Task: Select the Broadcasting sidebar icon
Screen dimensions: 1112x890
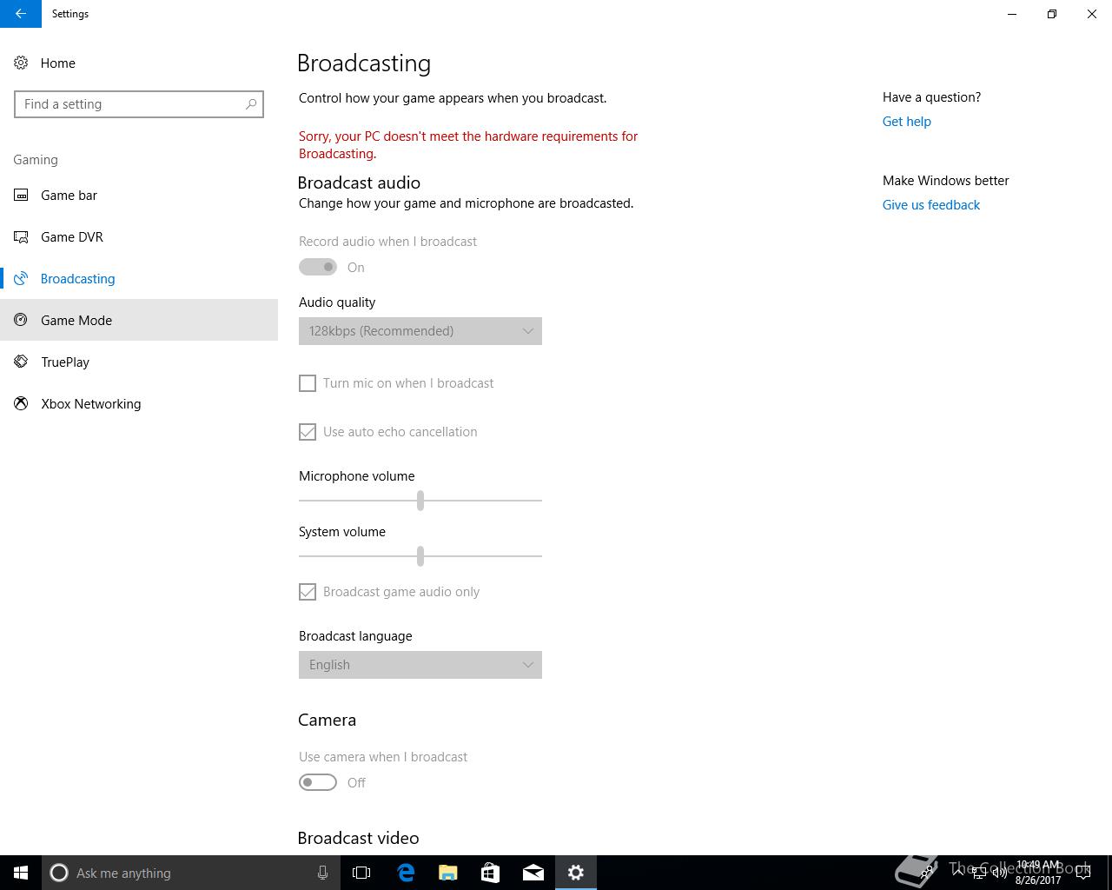Action: click(x=21, y=279)
